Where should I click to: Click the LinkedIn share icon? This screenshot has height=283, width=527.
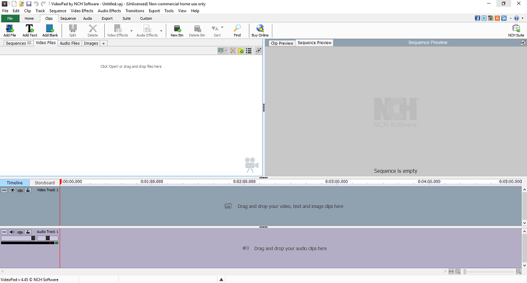(504, 18)
